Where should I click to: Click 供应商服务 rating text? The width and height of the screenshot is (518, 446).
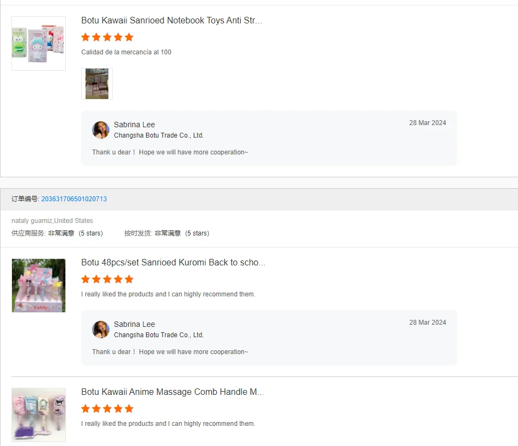tap(57, 233)
